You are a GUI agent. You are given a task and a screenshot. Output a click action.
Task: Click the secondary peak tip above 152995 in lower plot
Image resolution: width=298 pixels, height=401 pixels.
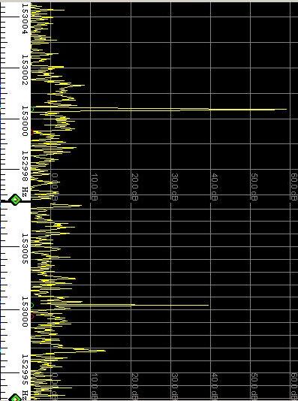pos(105,351)
